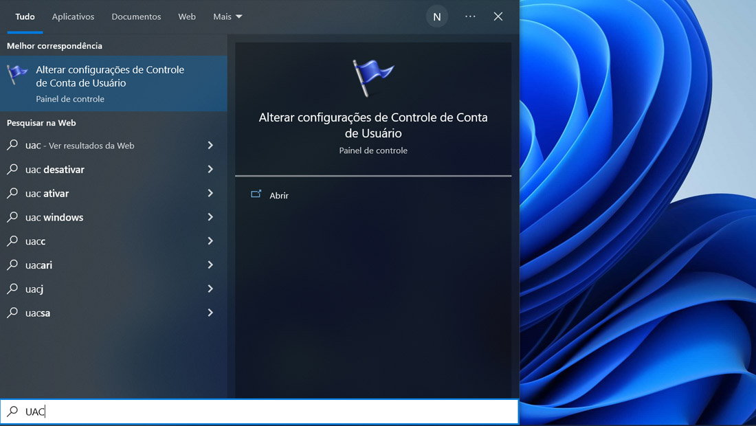Expand the 'uac windows' suggestion chevron

click(x=210, y=217)
